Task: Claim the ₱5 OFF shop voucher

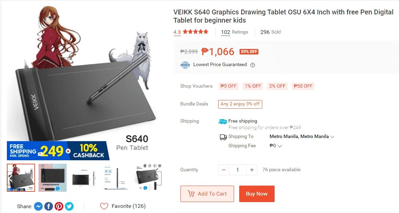Action: click(229, 86)
